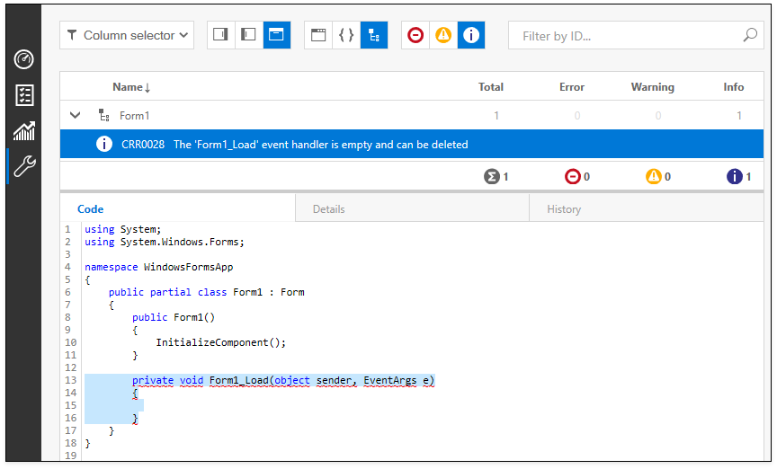Switch to right-side panel layout
Viewport: 777px width, 469px height.
(x=220, y=35)
